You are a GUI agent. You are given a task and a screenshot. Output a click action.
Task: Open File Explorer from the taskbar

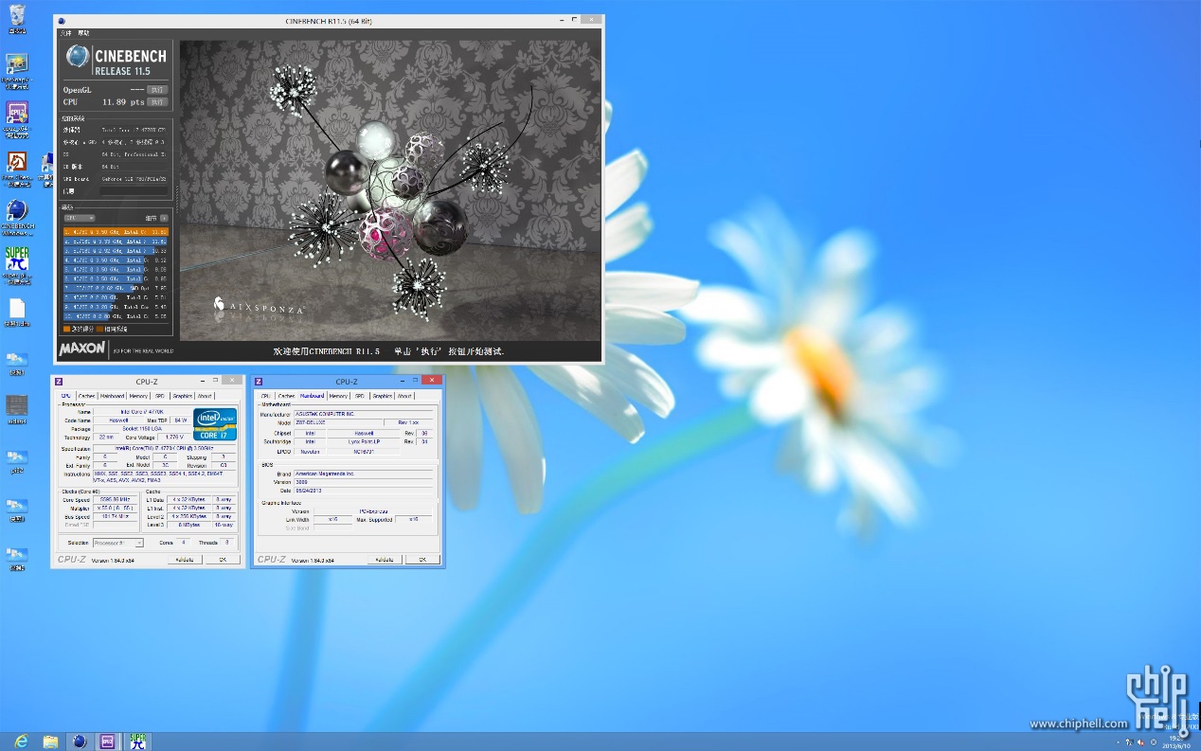click(x=50, y=741)
